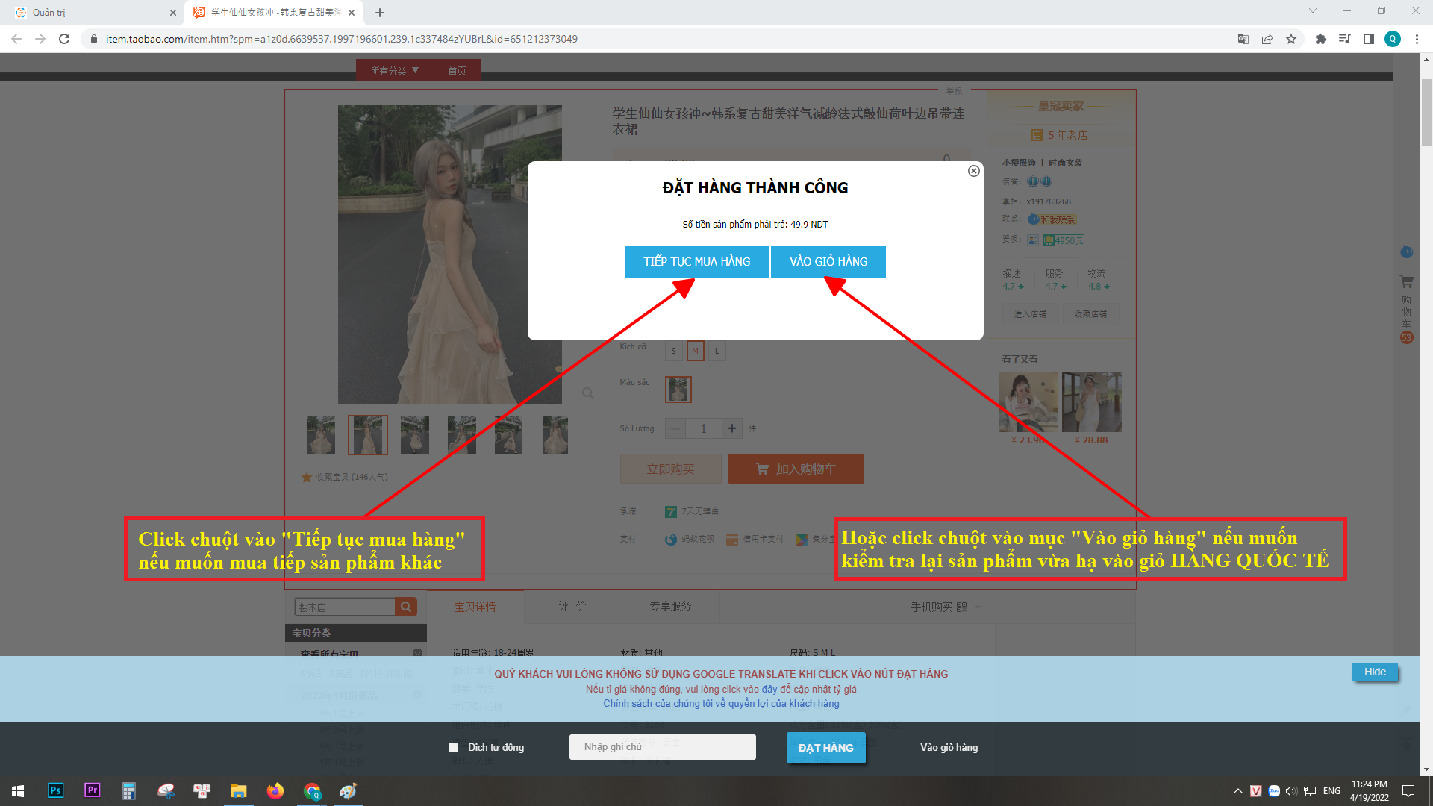Viewport: 1433px width, 806px height.
Task: Open Photoshop from the taskbar
Action: pyautogui.click(x=56, y=790)
